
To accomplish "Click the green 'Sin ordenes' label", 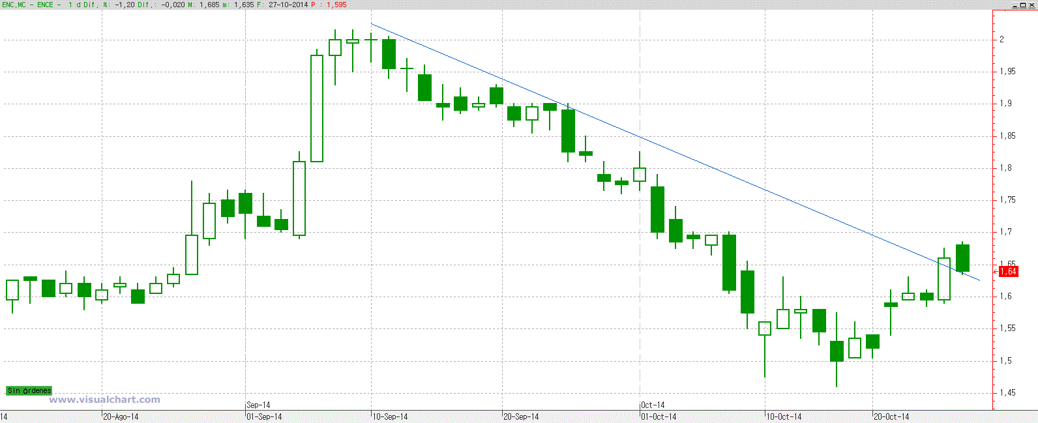I will pos(29,390).
